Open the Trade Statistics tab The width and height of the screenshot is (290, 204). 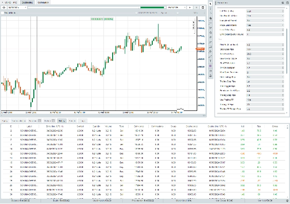point(18,121)
